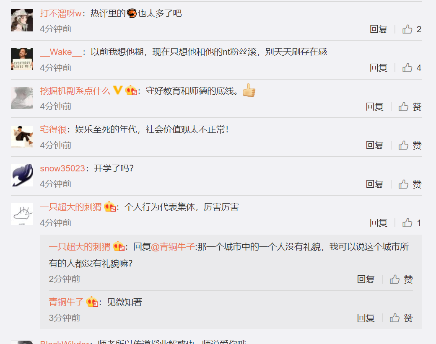Viewport: 436px width, 344px height.
Task: Like 挖掘机副系点什么's comment
Action: coord(403,106)
